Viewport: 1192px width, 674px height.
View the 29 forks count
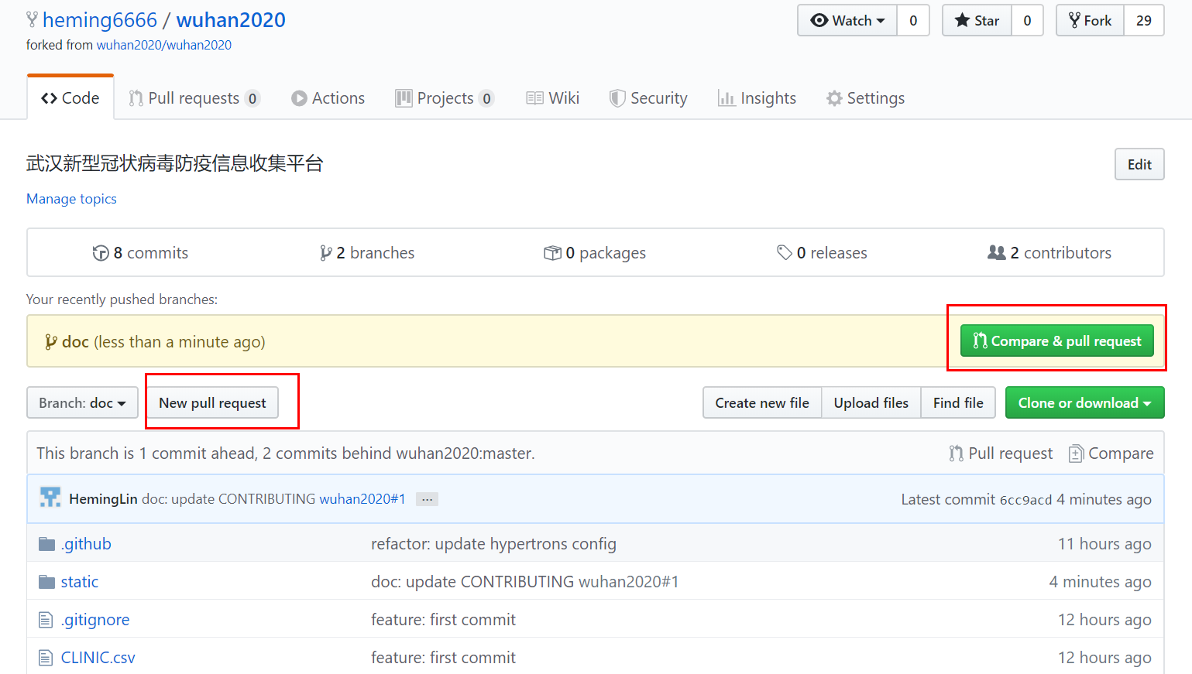(1144, 21)
